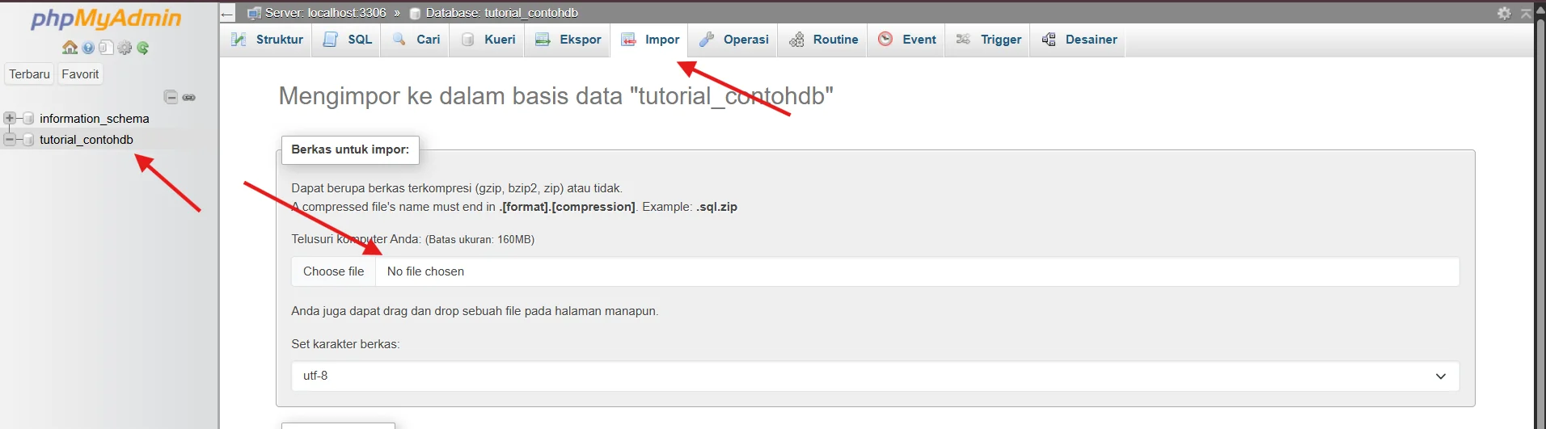Open the Desainer tab

pyautogui.click(x=1079, y=40)
